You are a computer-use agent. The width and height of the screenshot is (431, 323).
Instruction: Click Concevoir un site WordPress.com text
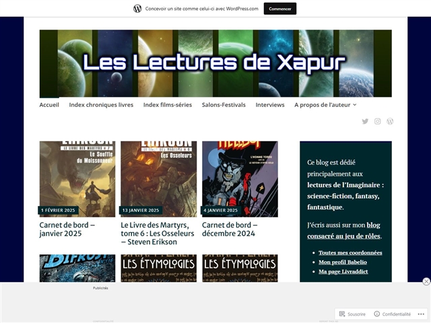[202, 9]
